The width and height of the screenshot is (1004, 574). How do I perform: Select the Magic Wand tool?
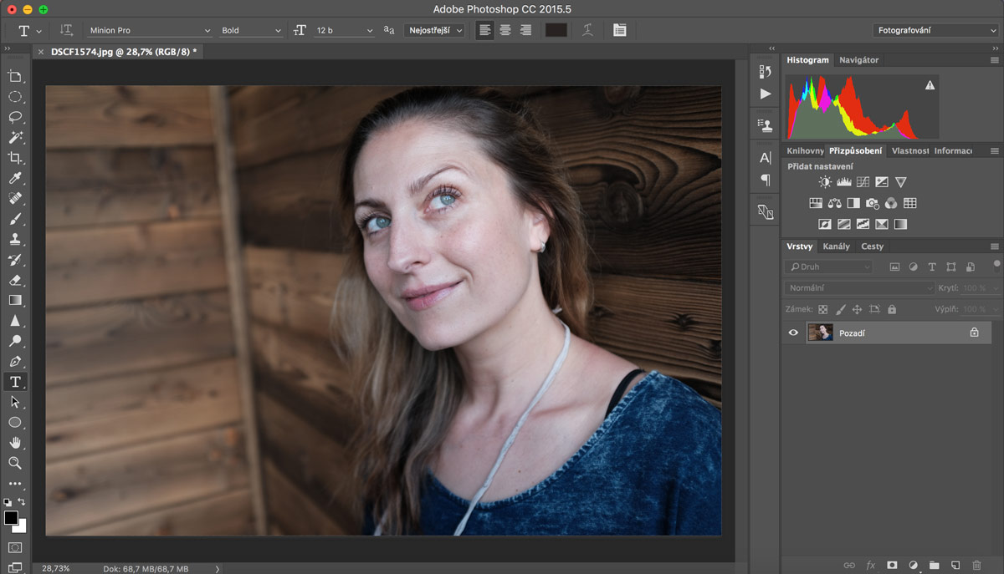click(x=15, y=137)
